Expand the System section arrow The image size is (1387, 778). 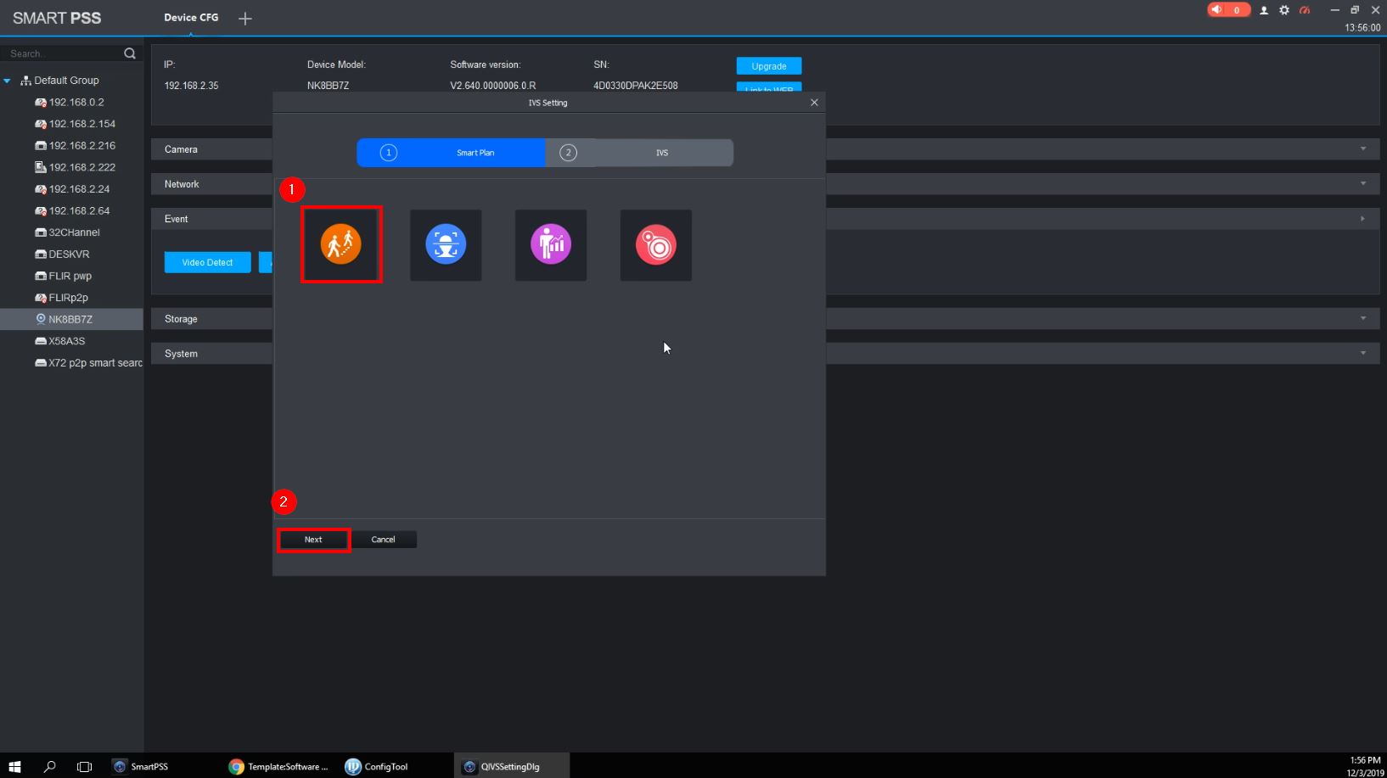point(1363,354)
